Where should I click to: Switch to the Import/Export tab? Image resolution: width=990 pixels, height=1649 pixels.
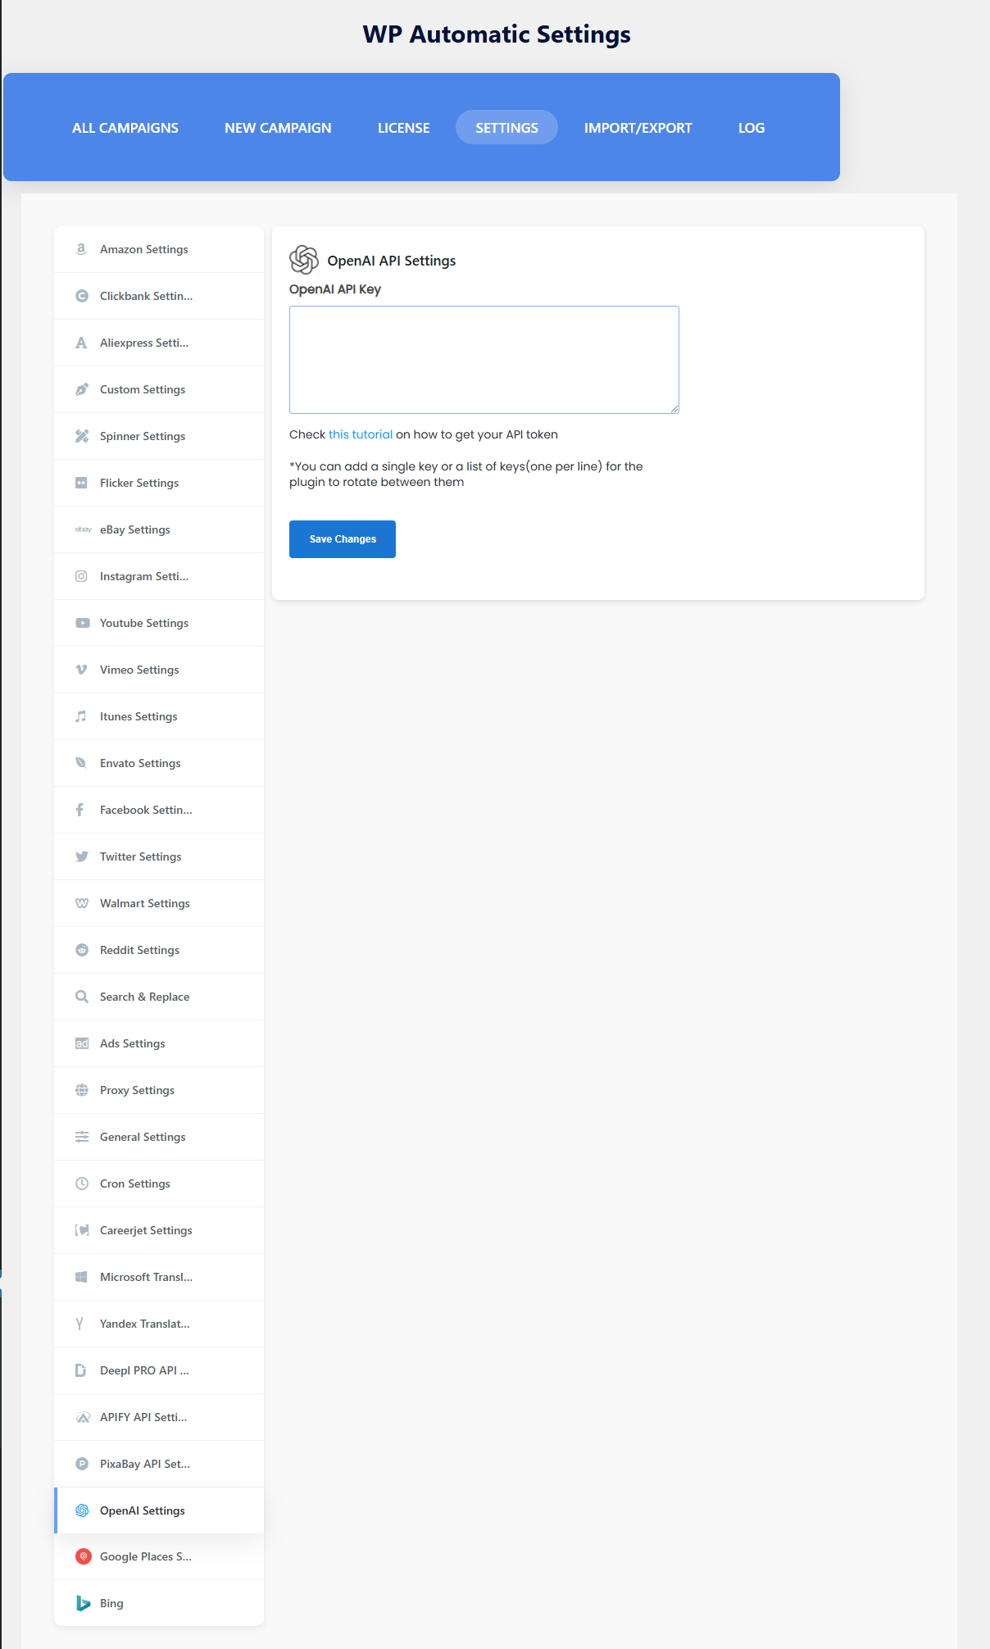[x=638, y=128]
